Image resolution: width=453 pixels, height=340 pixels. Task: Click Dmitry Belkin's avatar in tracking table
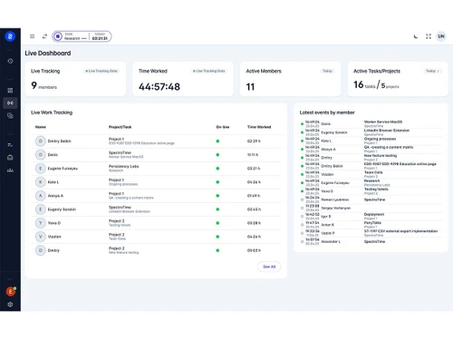[41, 141]
